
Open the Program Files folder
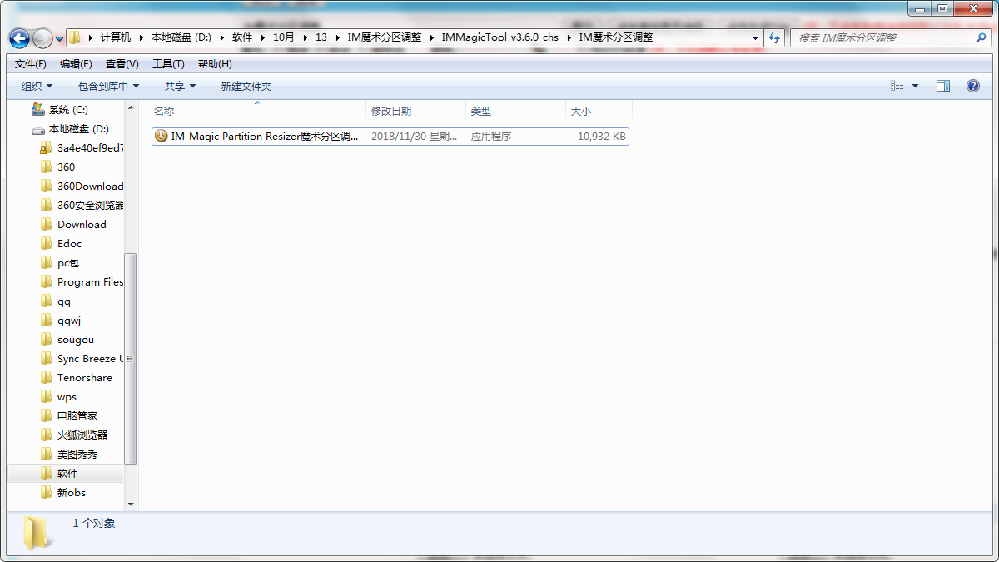[x=90, y=282]
